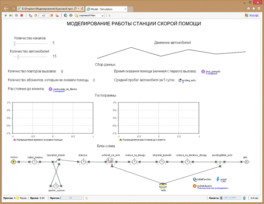Select the vyzovy source block
This screenshot has height=204, width=264.
[x=14, y=162]
